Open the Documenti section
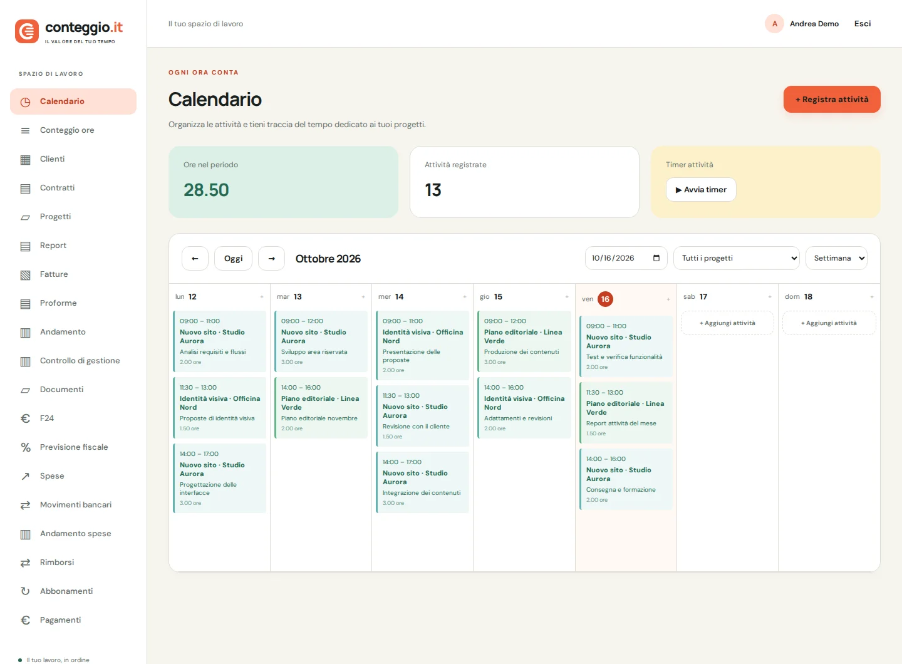 click(x=73, y=390)
